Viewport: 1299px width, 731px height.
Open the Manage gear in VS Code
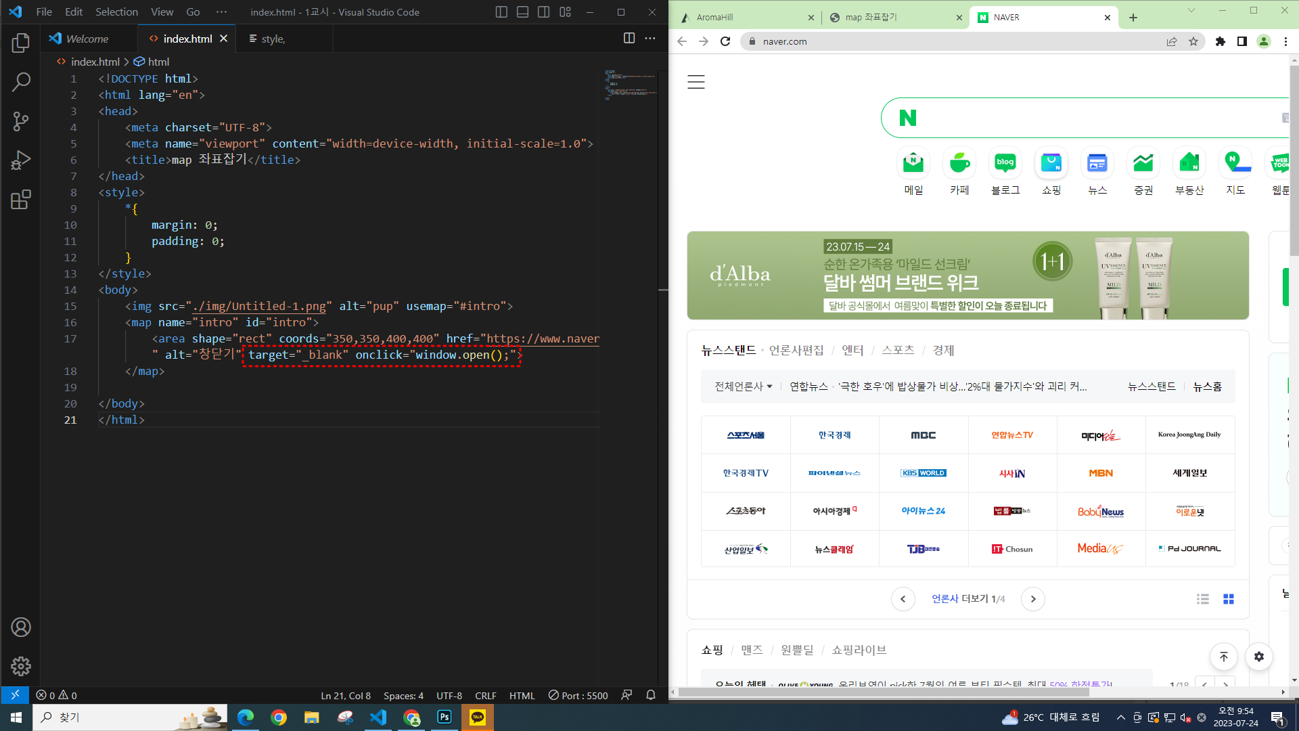click(21, 666)
